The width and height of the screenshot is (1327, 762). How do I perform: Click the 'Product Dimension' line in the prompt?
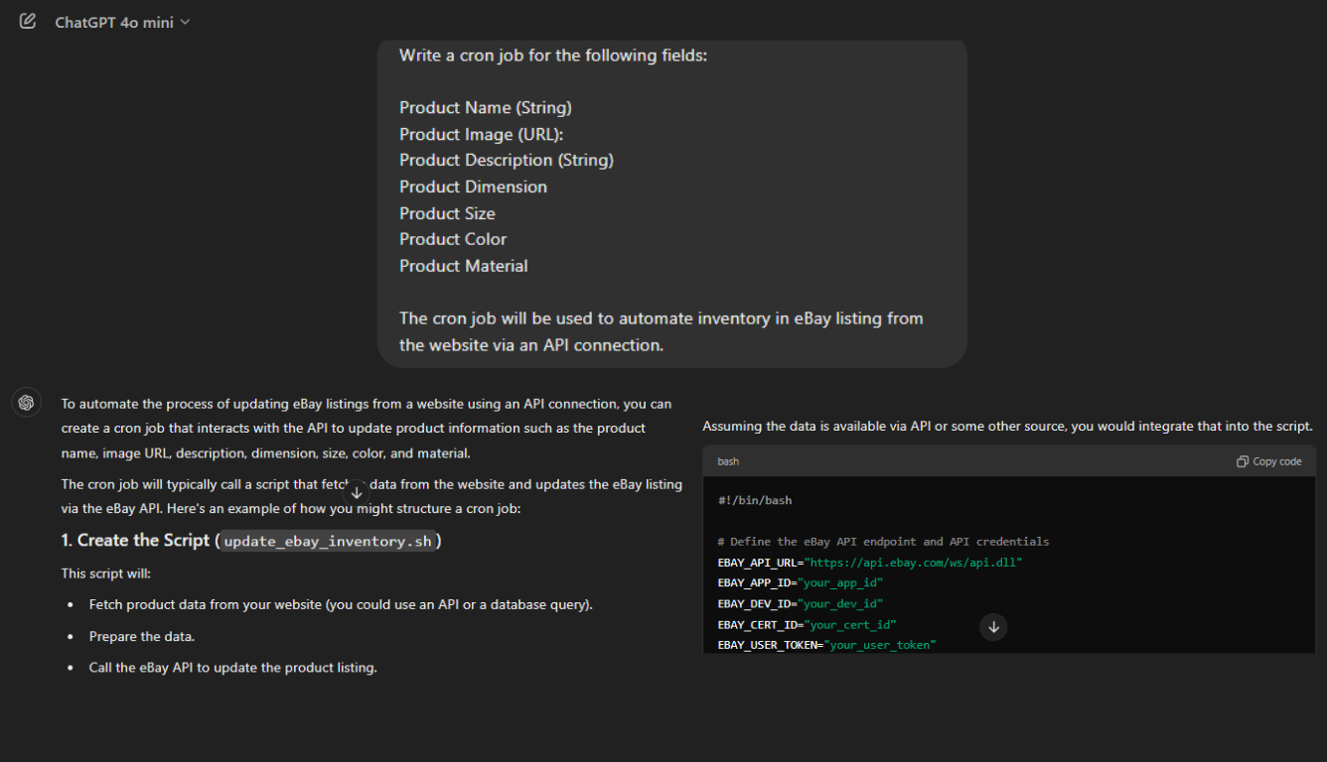(473, 187)
